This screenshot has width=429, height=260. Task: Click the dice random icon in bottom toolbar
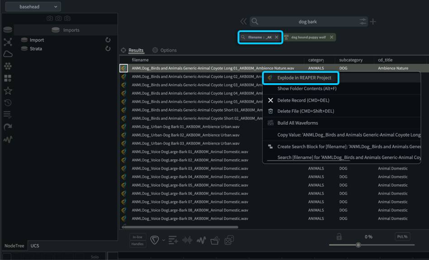[x=229, y=240]
